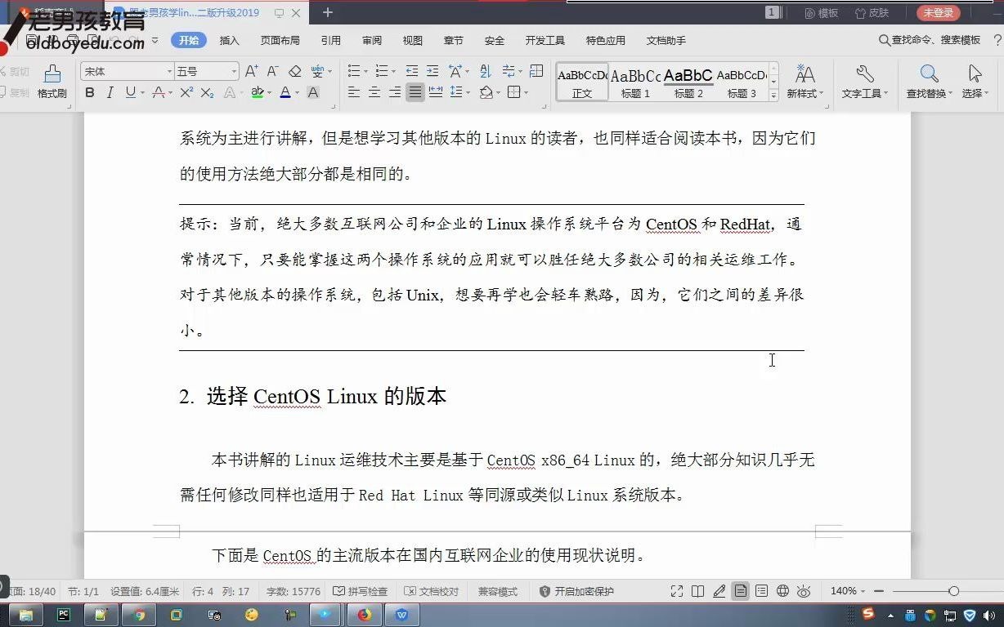
Task: Click the search commands box (查找命令)
Action: (x=930, y=40)
